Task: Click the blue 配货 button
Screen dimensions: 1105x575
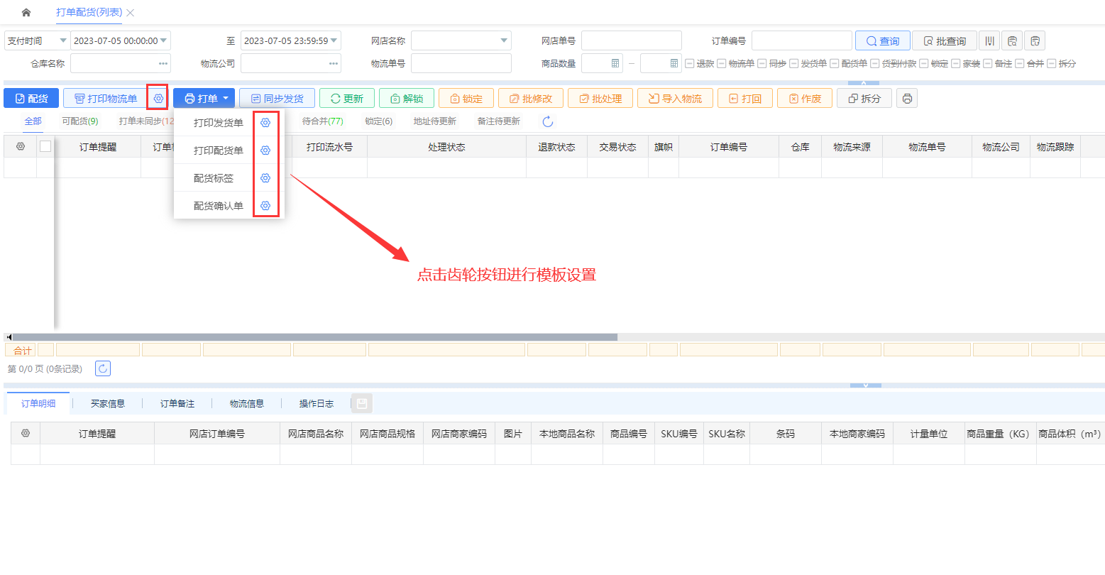Action: point(31,98)
